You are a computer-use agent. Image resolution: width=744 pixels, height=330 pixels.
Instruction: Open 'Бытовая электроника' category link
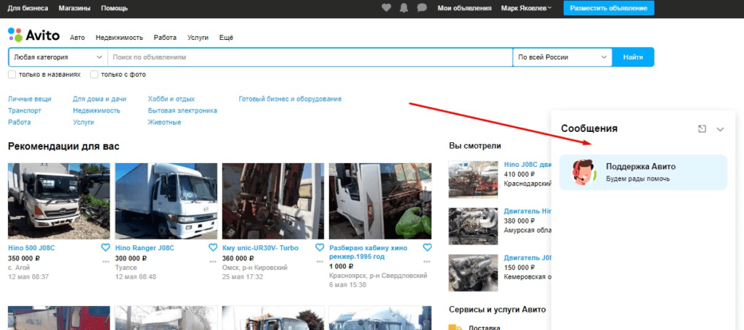click(182, 111)
